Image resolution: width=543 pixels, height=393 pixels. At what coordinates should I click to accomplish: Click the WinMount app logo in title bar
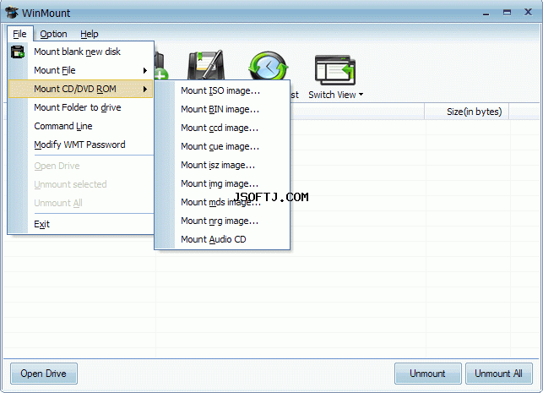pyautogui.click(x=12, y=13)
